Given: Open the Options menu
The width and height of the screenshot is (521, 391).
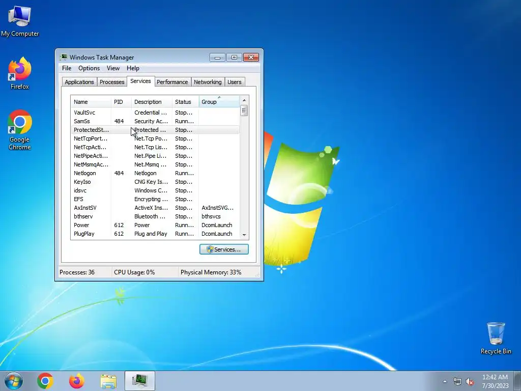Looking at the screenshot, I should pos(89,68).
